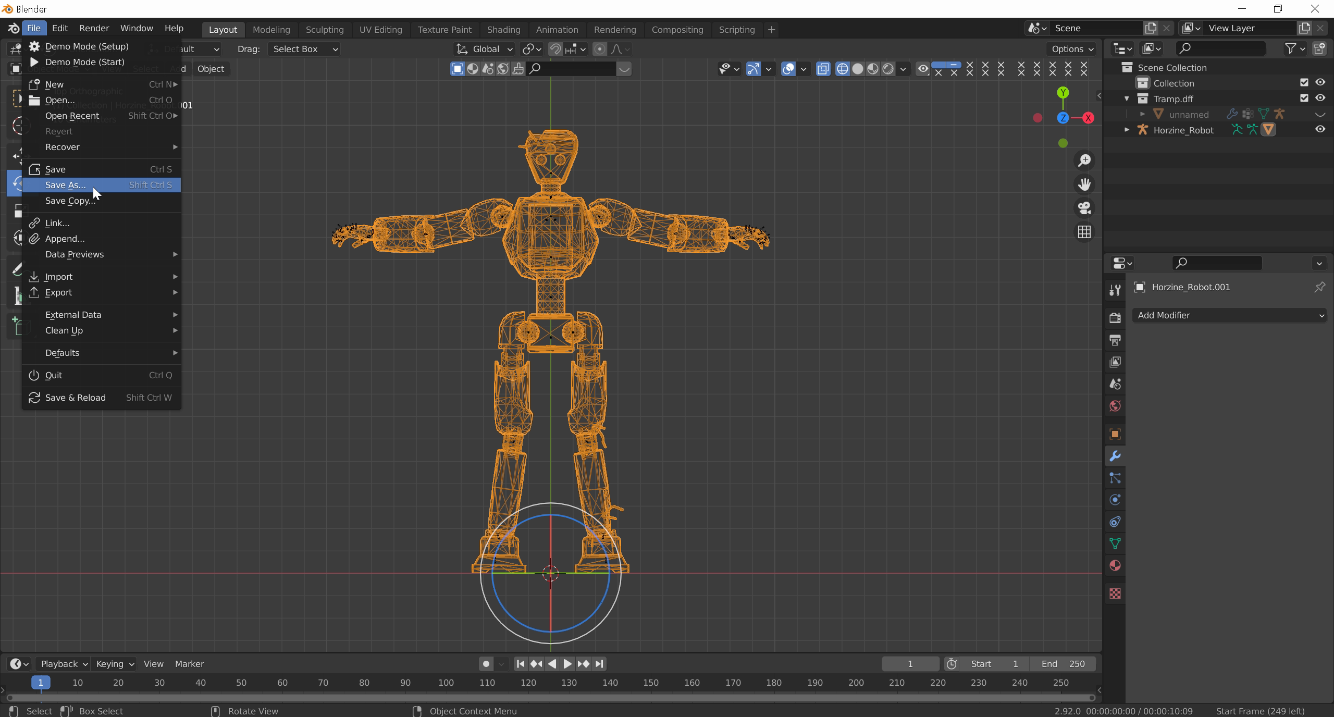
Task: Open the Select Box drag dropdown
Action: pyautogui.click(x=304, y=49)
